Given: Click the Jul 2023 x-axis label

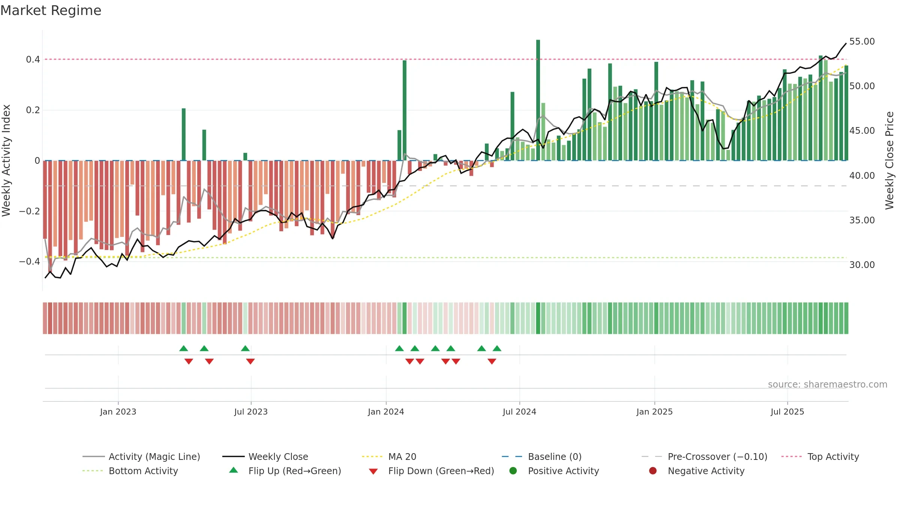Looking at the screenshot, I should (x=251, y=412).
